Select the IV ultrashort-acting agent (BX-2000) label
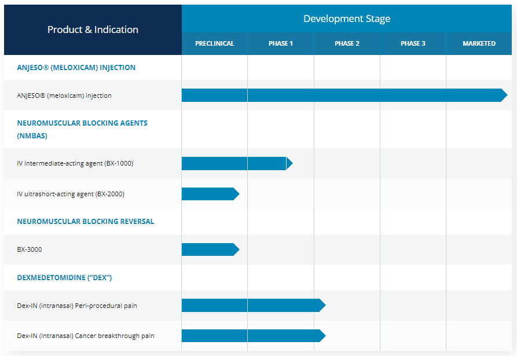The width and height of the screenshot is (517, 356). tap(71, 194)
